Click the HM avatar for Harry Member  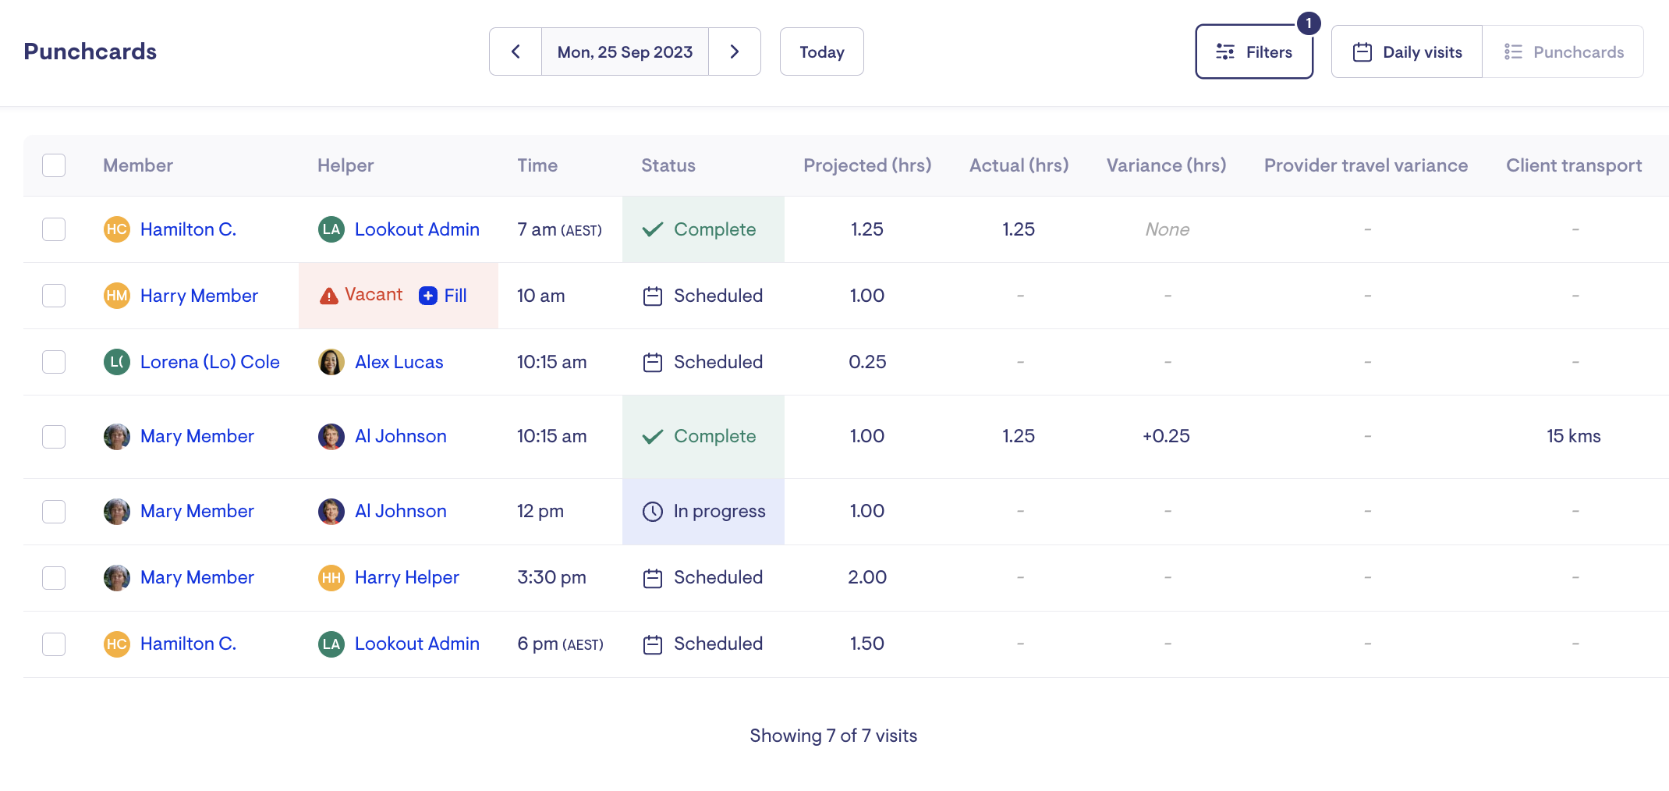(117, 296)
